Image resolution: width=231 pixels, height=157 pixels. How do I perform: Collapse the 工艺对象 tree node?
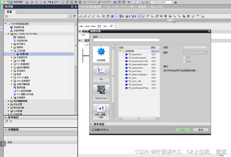[12, 51]
